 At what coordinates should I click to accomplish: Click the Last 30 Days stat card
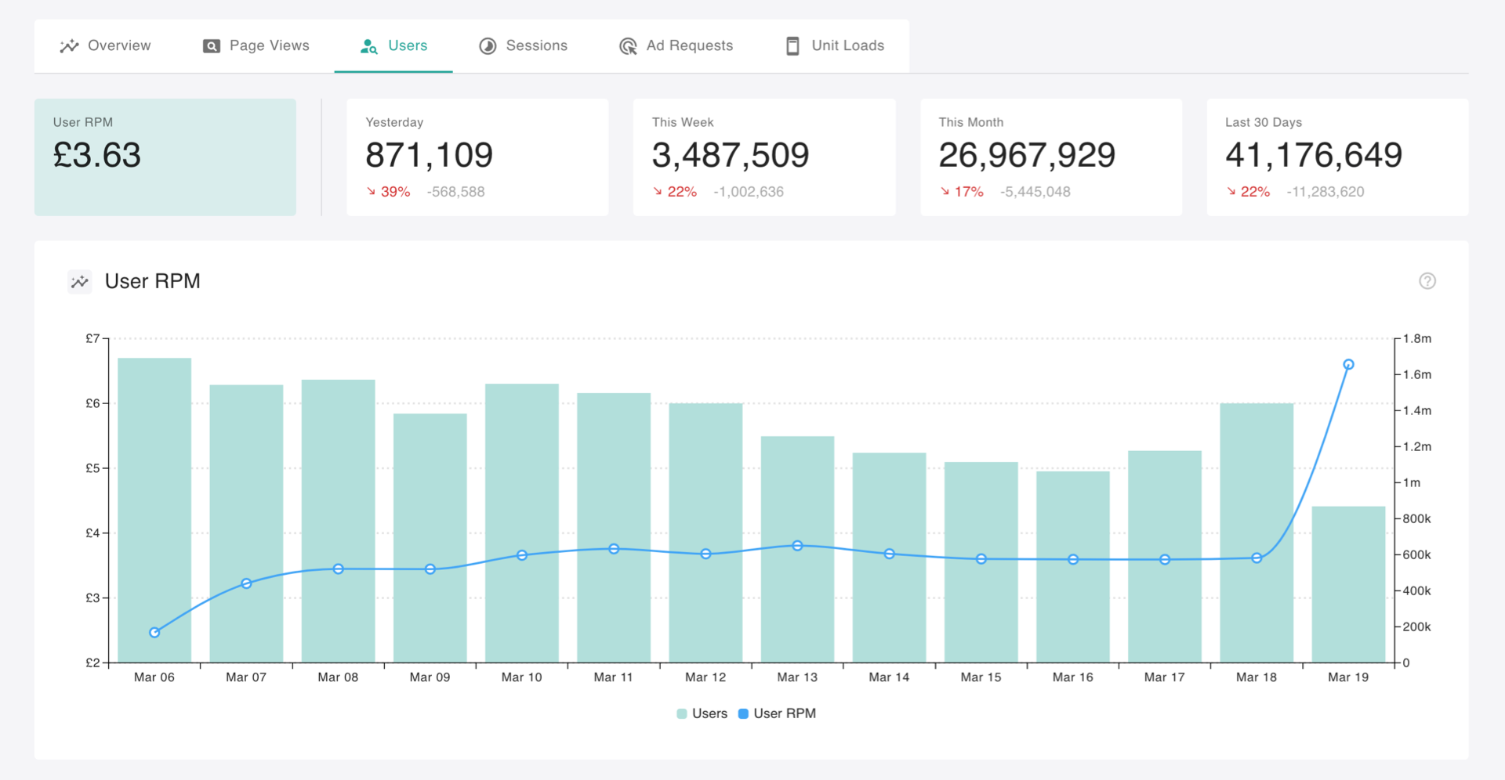[x=1337, y=157]
